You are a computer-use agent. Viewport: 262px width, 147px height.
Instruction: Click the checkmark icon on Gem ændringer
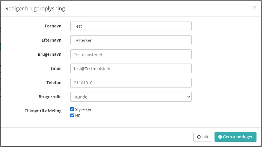point(220,137)
